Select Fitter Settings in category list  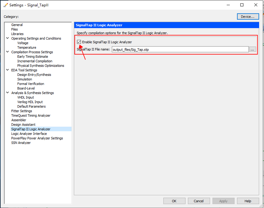click(x=21, y=111)
